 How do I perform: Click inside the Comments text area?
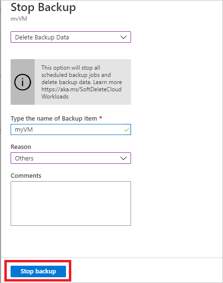click(71, 203)
